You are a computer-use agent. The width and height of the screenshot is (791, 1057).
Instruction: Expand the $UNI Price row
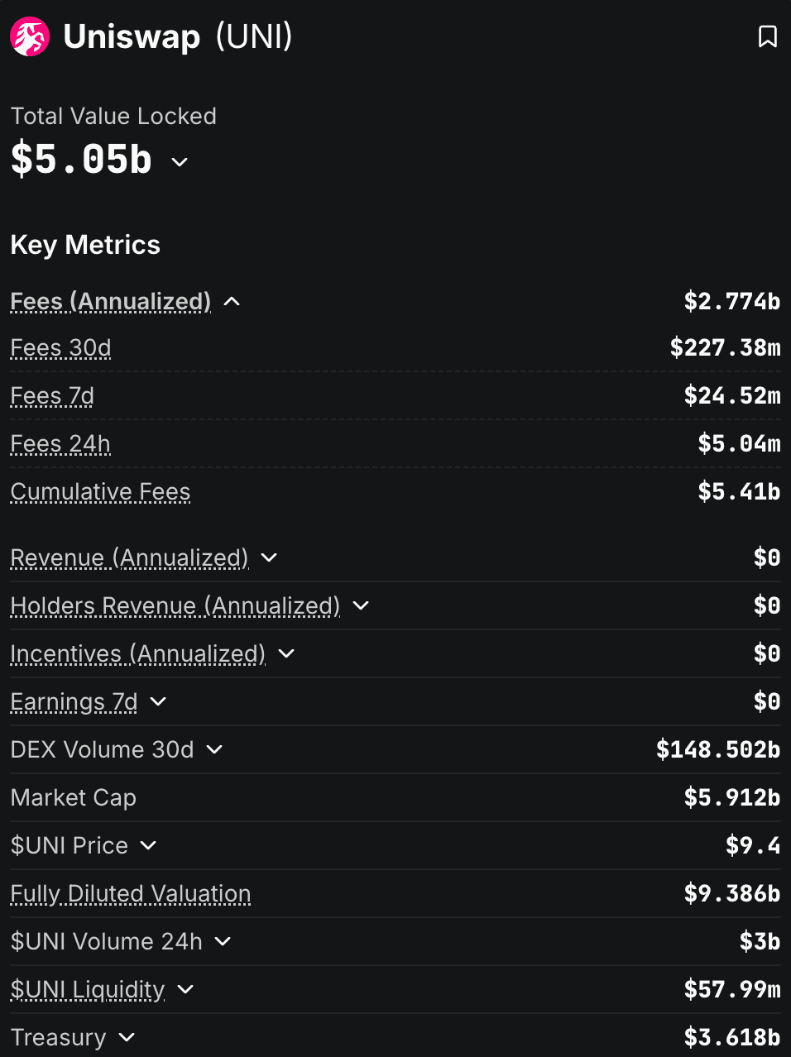[148, 846]
